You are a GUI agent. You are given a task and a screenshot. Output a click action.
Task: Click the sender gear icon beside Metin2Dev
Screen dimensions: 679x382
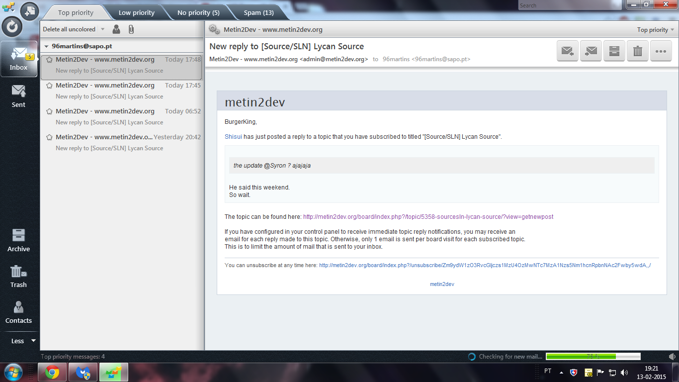pos(214,29)
